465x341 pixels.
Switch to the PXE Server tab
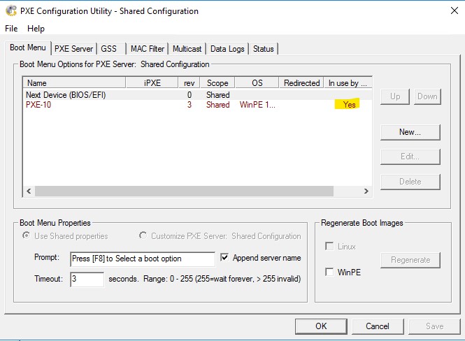tap(73, 49)
